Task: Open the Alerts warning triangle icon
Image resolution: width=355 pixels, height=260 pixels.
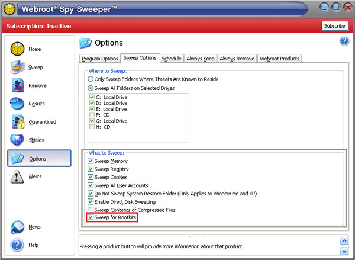Action: 17,176
